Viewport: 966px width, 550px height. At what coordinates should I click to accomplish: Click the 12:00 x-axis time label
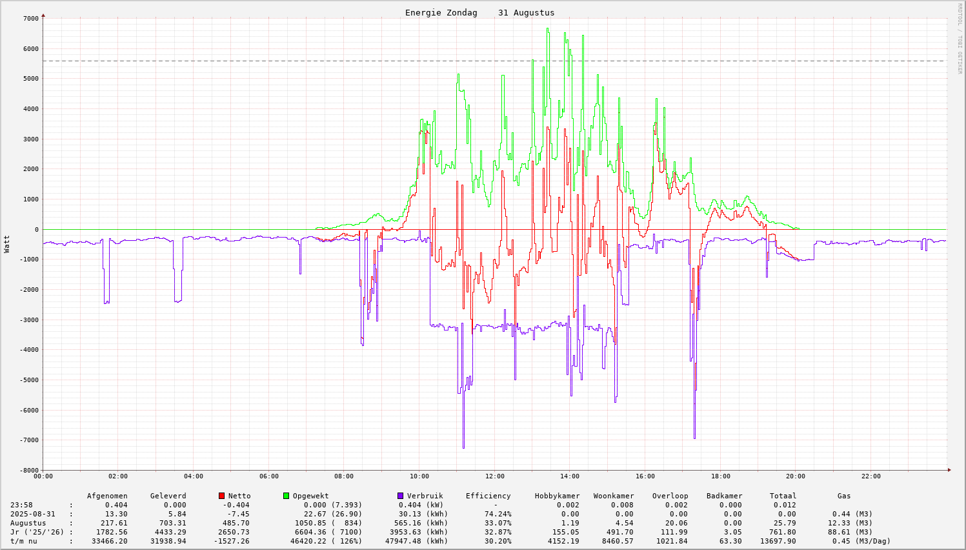[x=494, y=476]
